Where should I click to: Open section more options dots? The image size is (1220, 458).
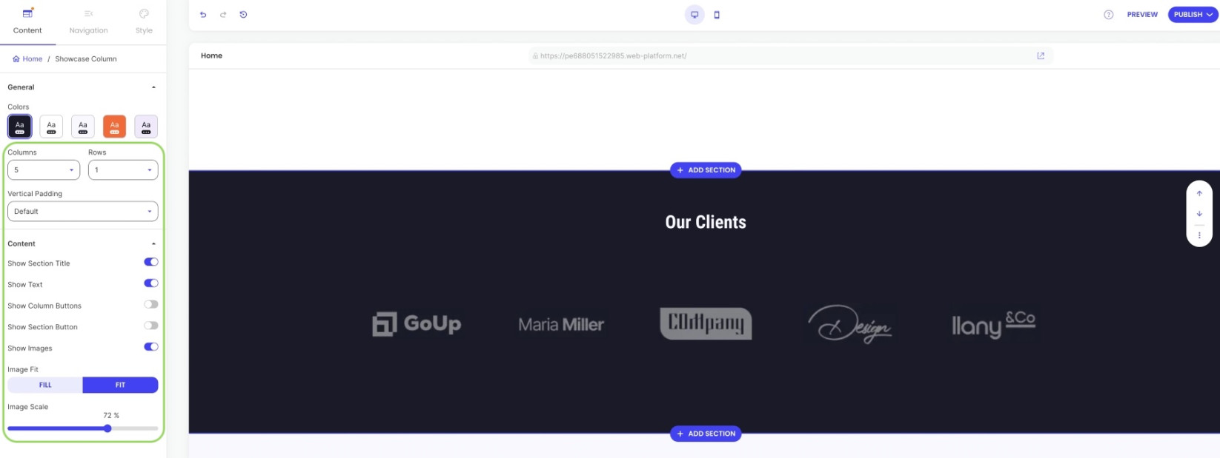[1199, 235]
